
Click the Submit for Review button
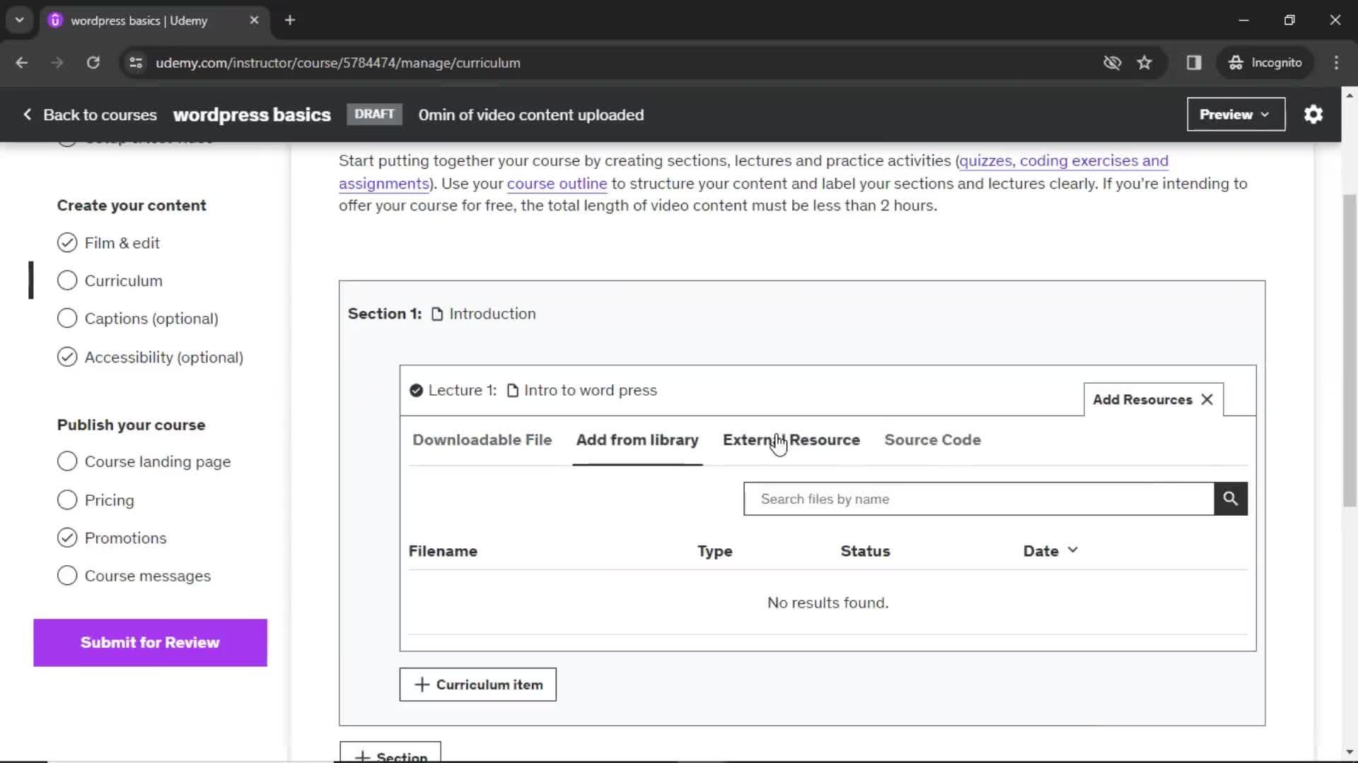click(150, 643)
